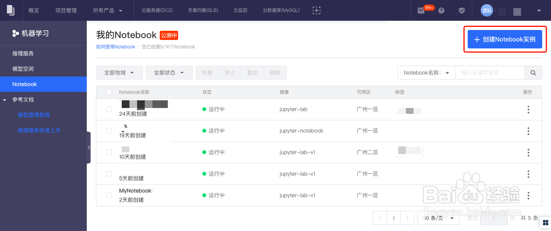Check the MyNotebook row checkbox
551x231 pixels.
(109, 195)
